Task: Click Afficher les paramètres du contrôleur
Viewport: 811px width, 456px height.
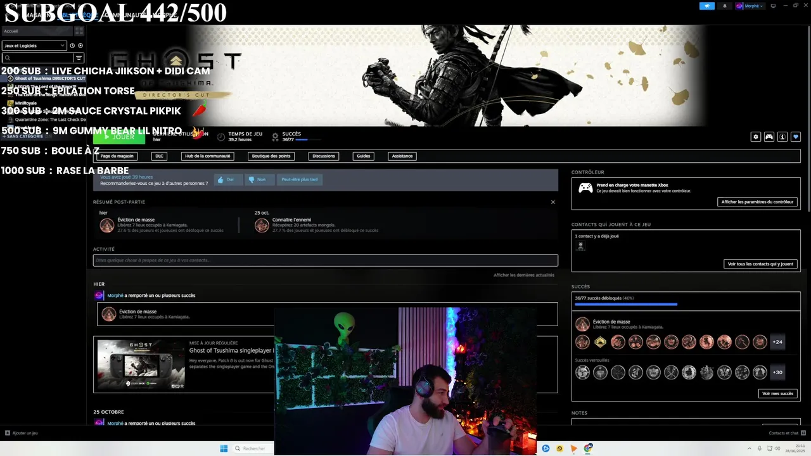Action: point(757,202)
